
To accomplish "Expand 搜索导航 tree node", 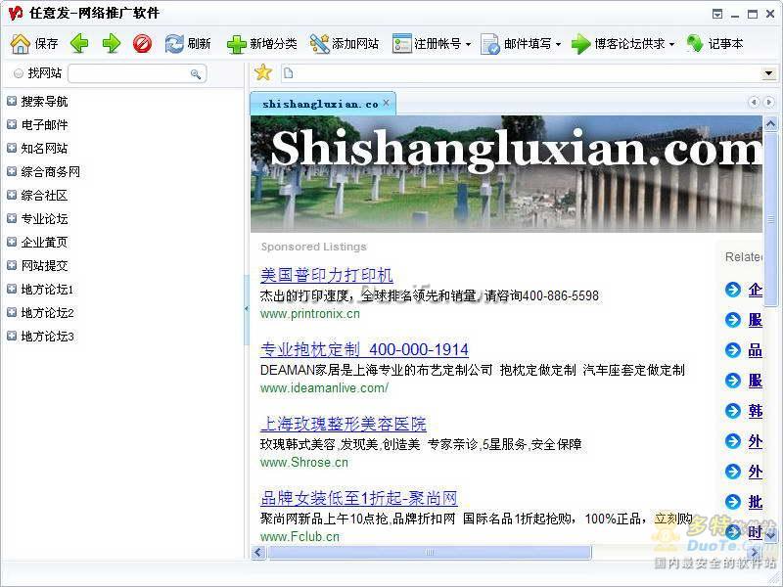I will (12, 102).
